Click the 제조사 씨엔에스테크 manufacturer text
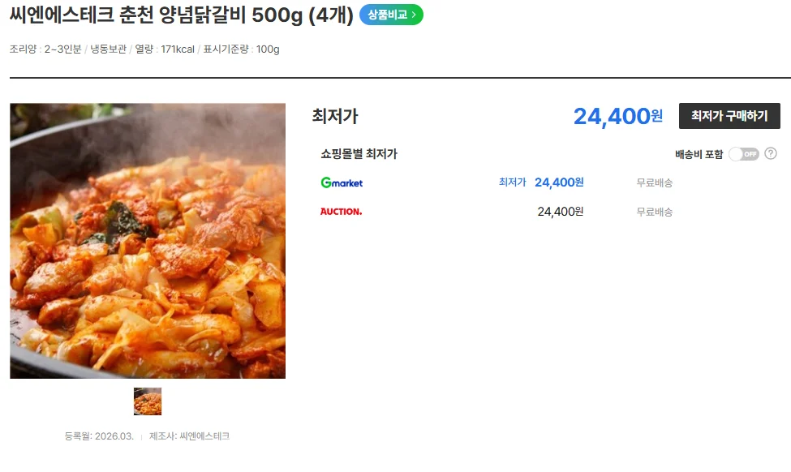The image size is (791, 472). [x=189, y=436]
